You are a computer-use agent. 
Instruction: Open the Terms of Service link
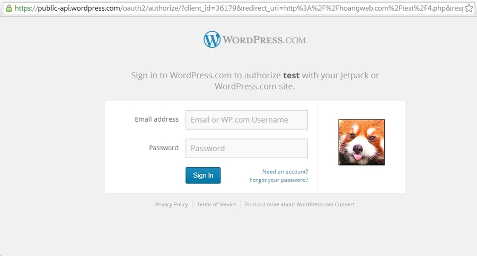coord(216,204)
